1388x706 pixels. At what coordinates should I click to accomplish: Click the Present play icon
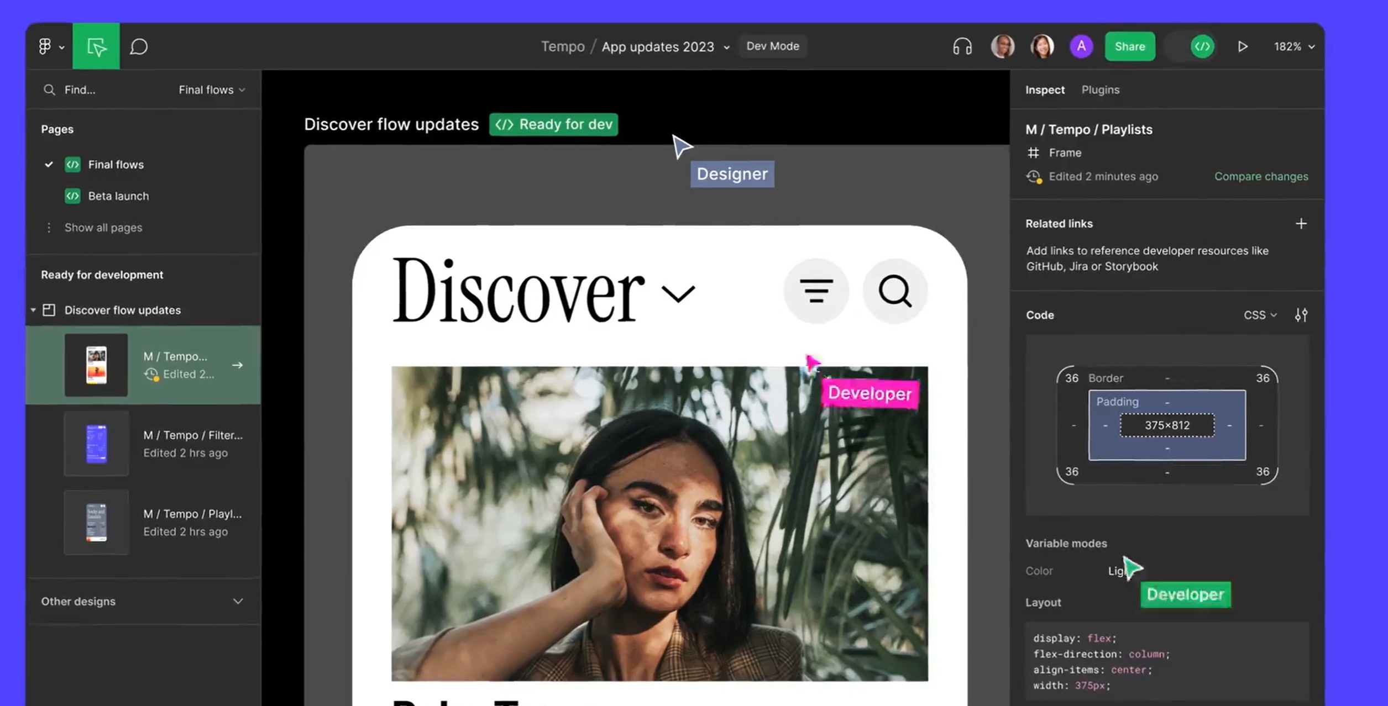tap(1243, 46)
